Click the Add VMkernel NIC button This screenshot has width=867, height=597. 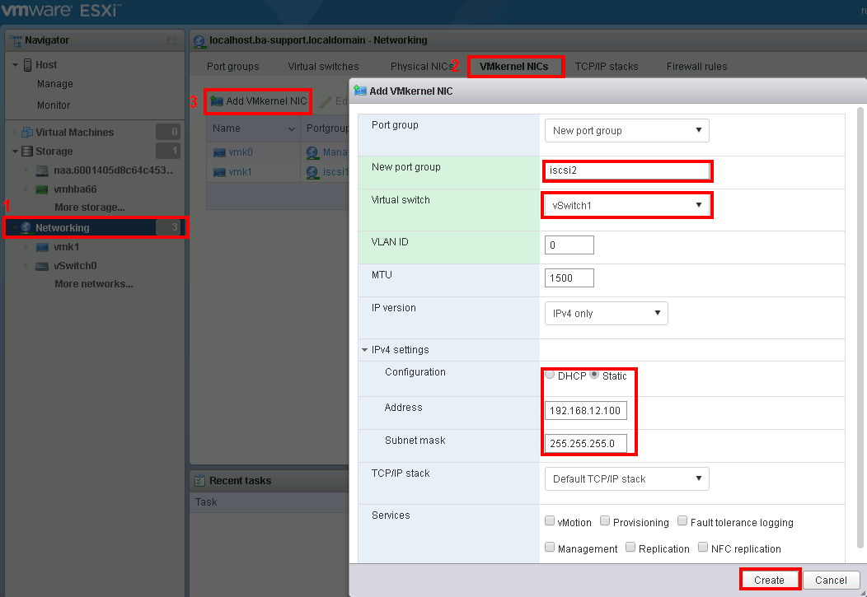258,101
